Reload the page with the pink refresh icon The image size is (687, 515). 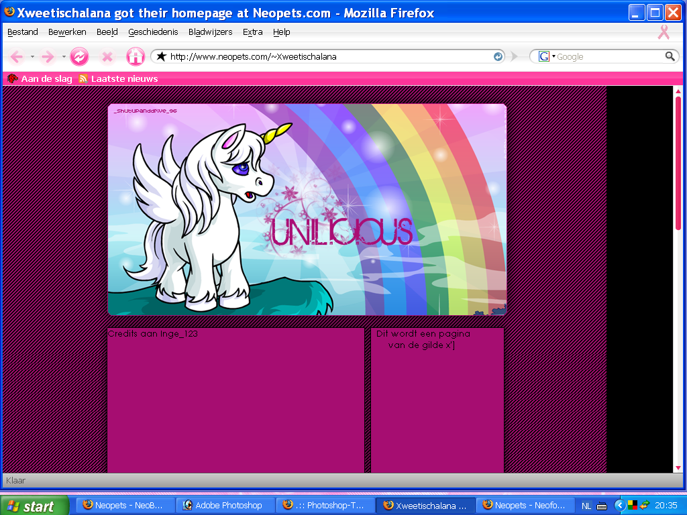pos(79,56)
